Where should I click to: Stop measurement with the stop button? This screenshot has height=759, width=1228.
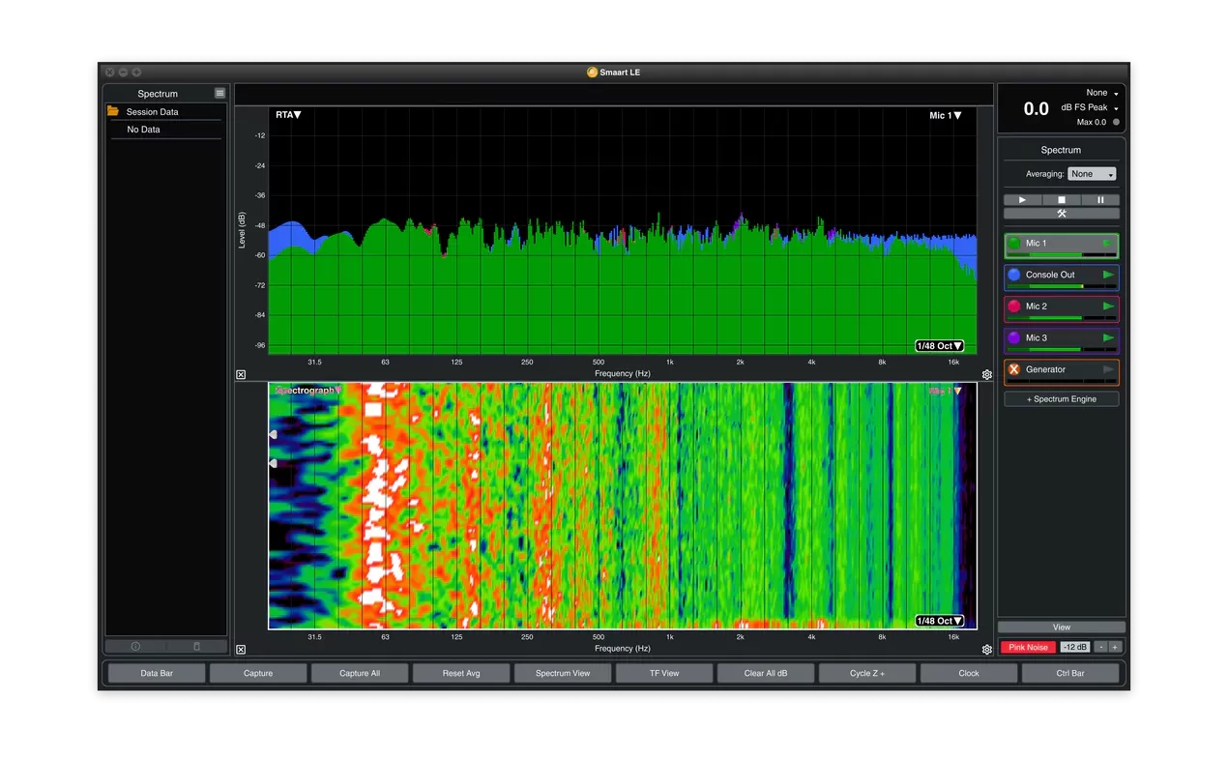coord(1061,200)
